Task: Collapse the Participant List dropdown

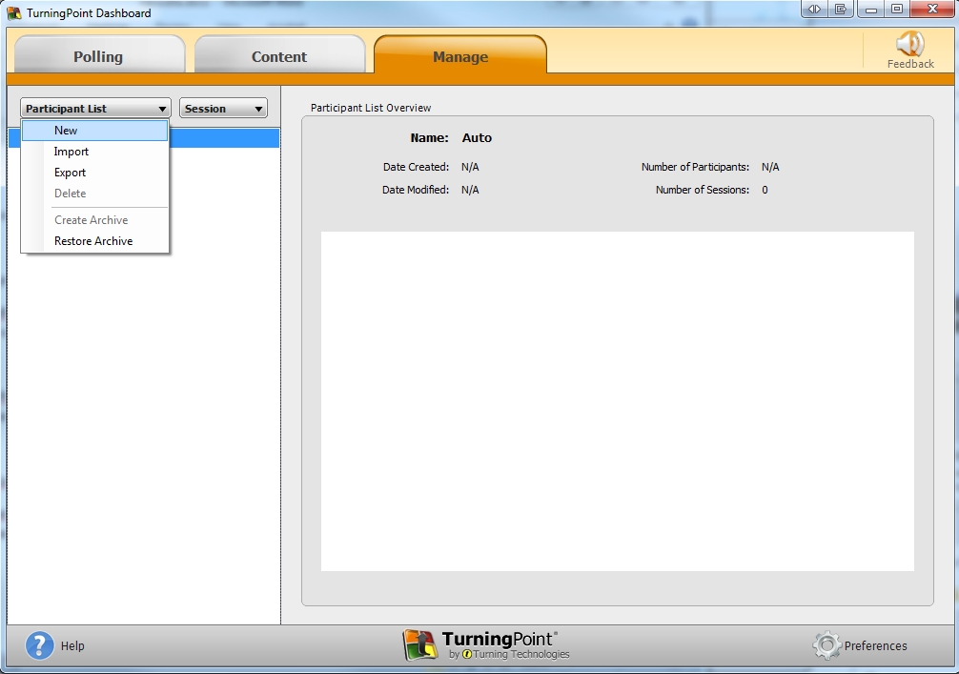Action: tap(95, 109)
